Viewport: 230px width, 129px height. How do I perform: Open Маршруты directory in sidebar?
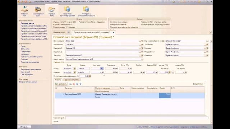(25, 54)
